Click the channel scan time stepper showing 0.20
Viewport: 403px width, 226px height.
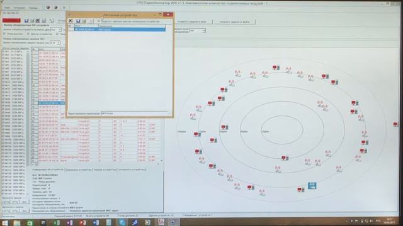[x=55, y=43]
